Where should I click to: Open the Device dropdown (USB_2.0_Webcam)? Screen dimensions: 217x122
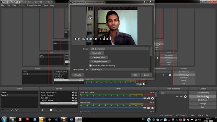119,49
